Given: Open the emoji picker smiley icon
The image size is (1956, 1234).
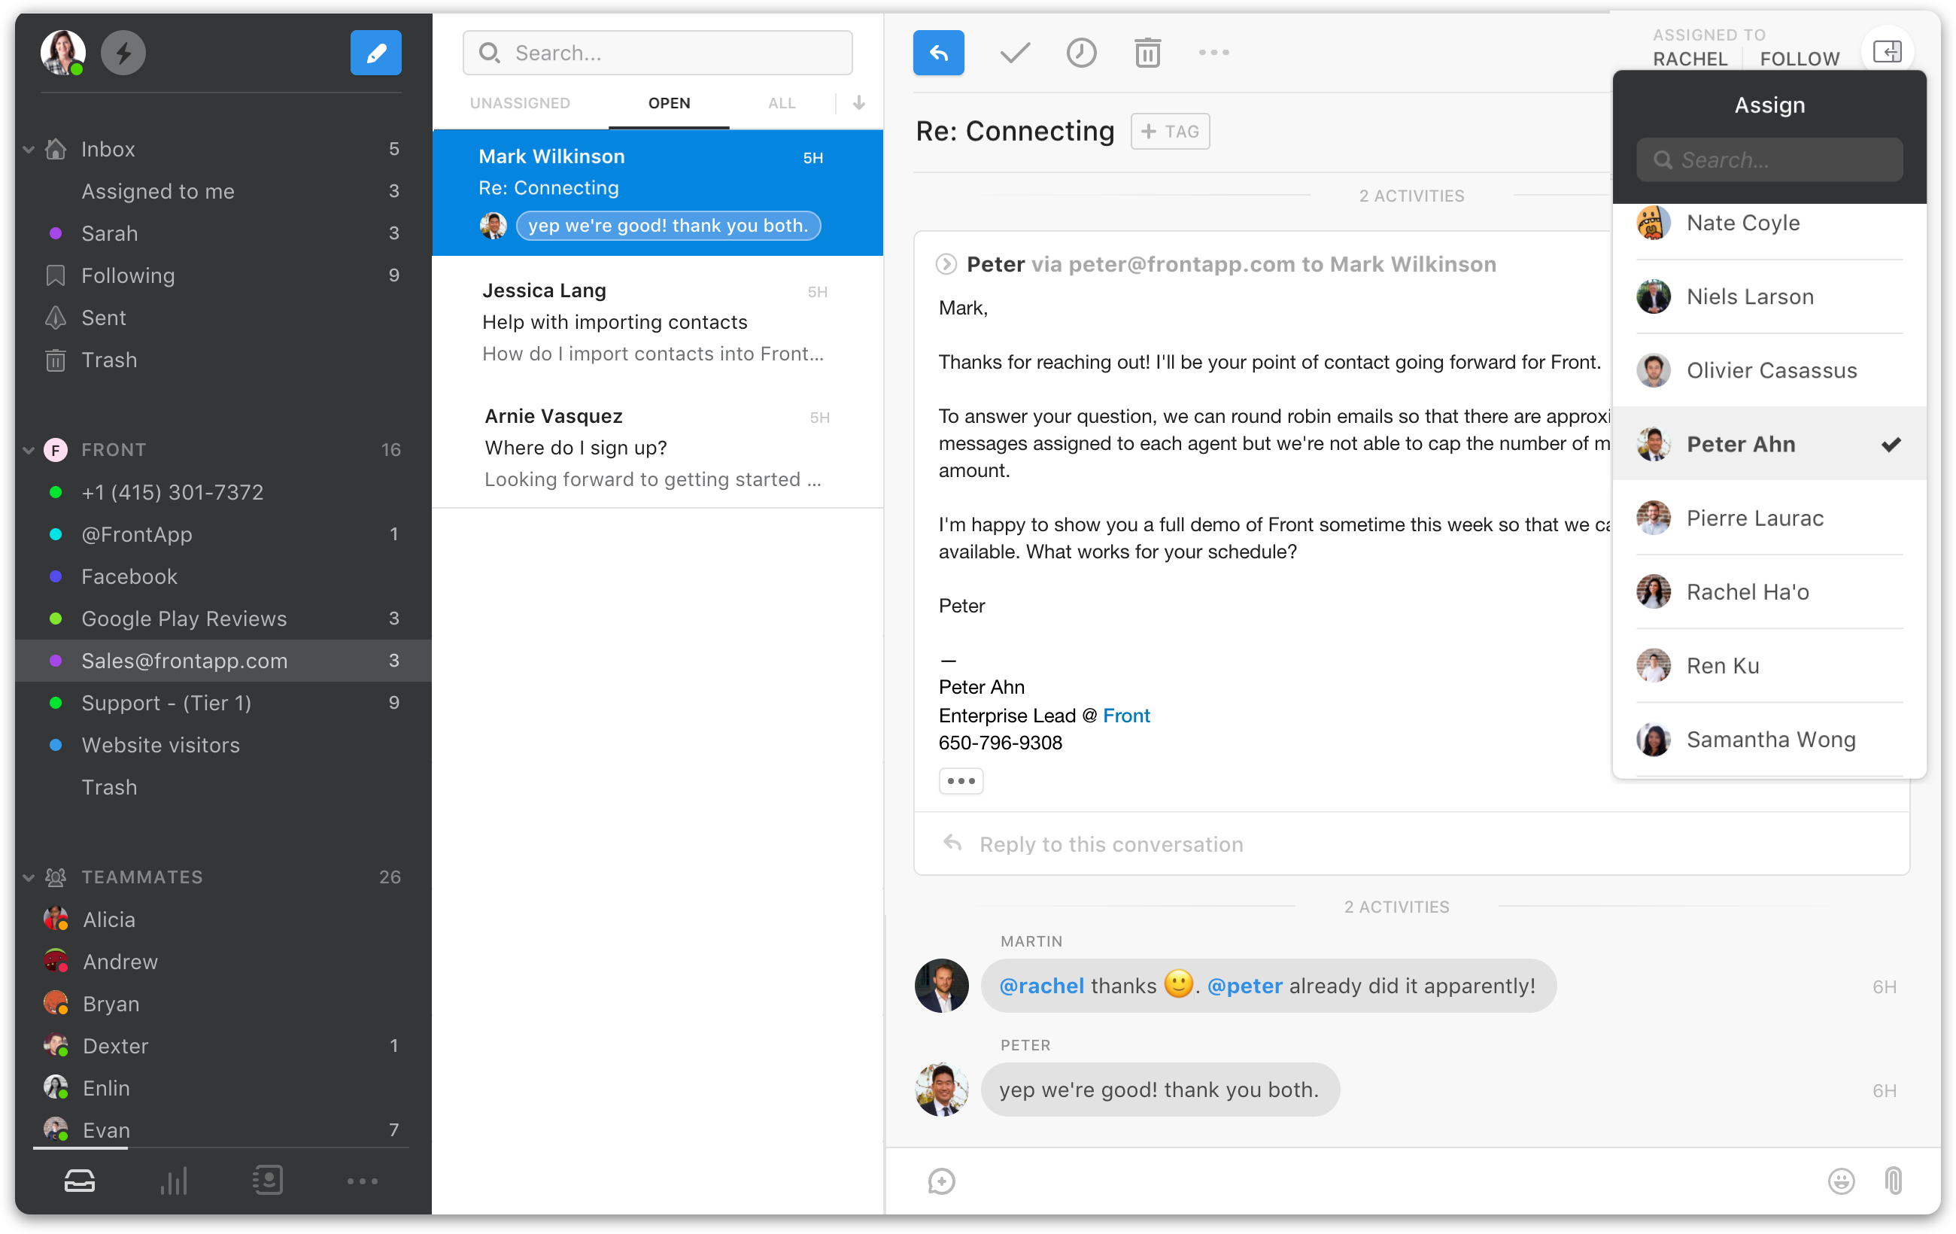Looking at the screenshot, I should [1841, 1181].
